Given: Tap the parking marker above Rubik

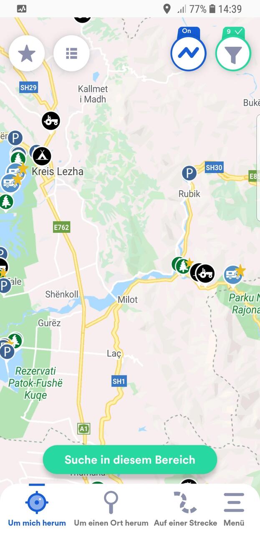Looking at the screenshot, I should pos(189,173).
